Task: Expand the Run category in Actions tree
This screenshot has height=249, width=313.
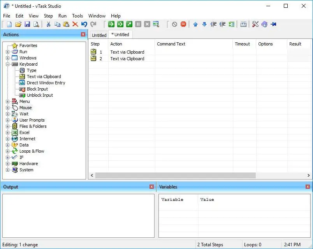Action: pyautogui.click(x=7, y=52)
